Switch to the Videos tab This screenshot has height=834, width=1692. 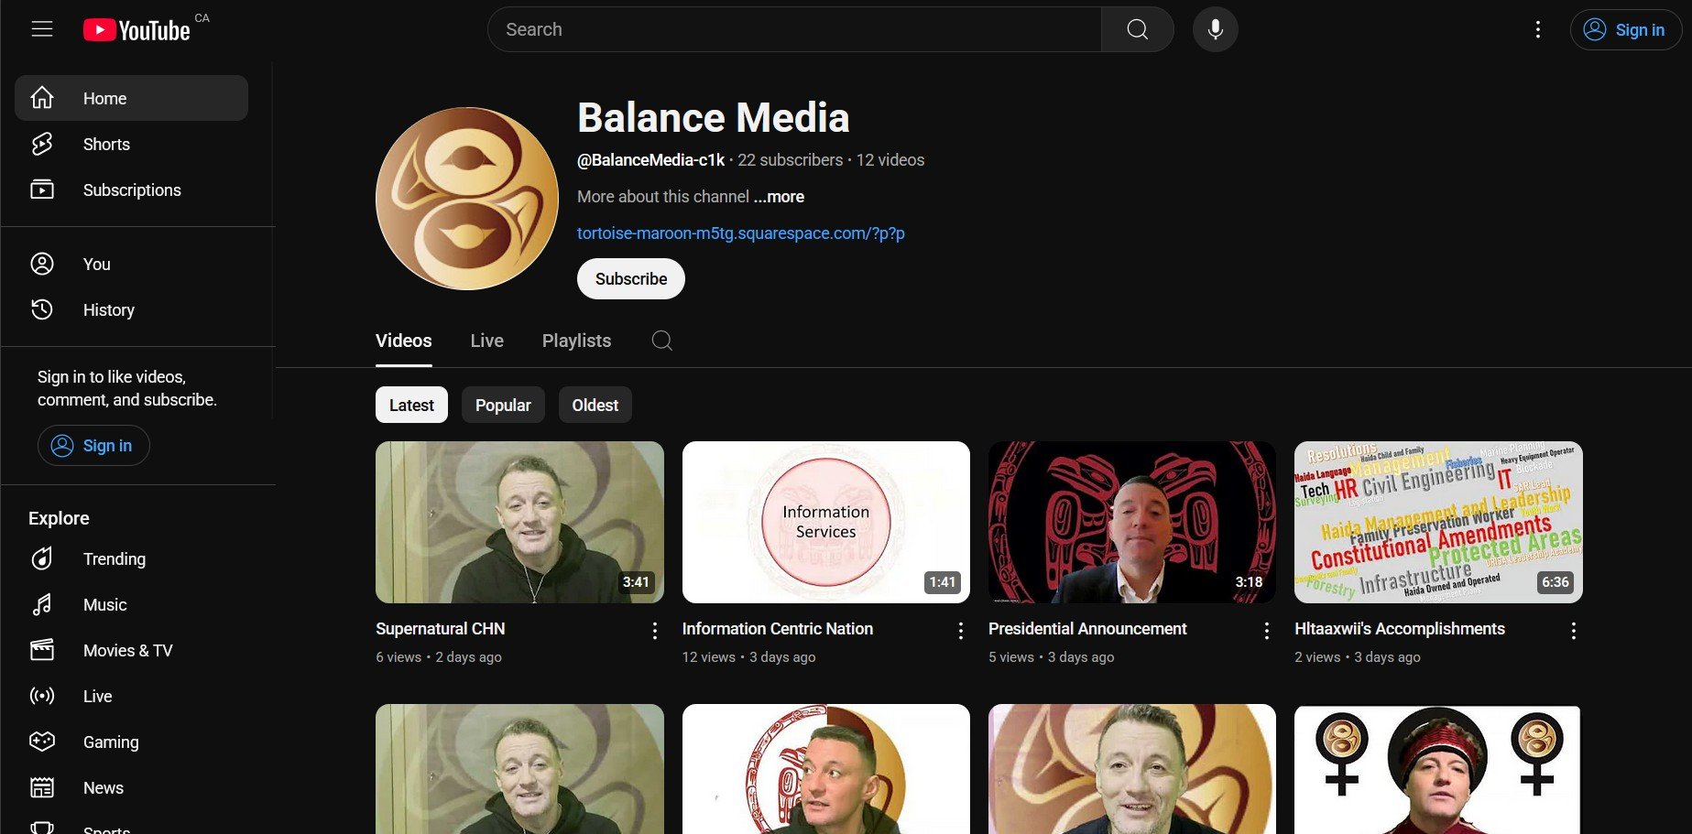(x=403, y=341)
